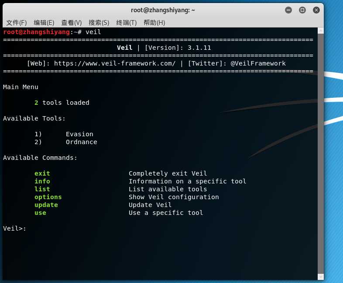
Task: Open the 编辑(E) menu
Action: pyautogui.click(x=44, y=23)
